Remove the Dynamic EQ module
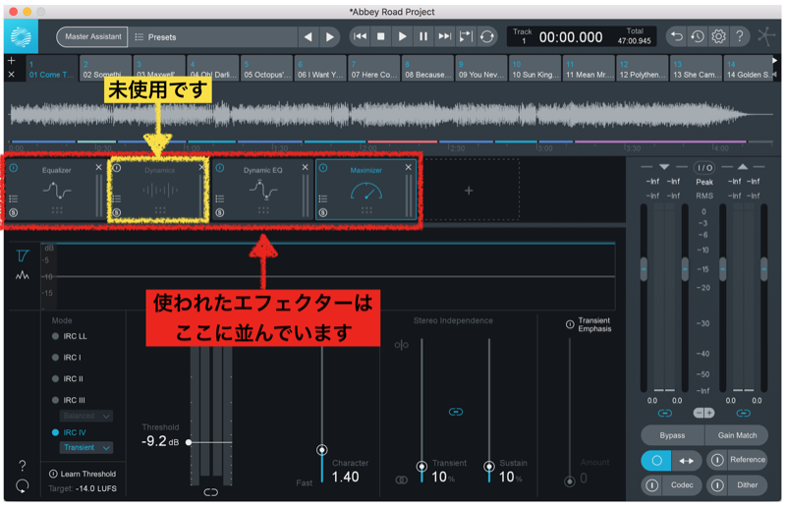 point(306,167)
